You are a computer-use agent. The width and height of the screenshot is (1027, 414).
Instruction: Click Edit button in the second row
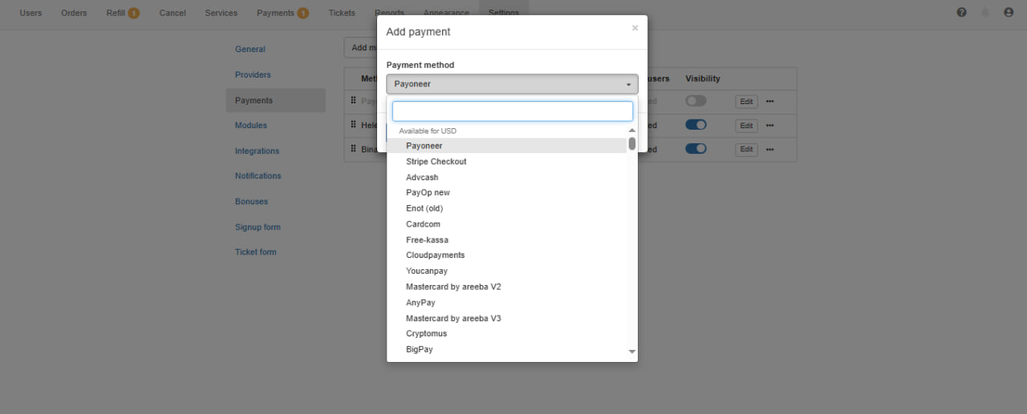pos(746,126)
